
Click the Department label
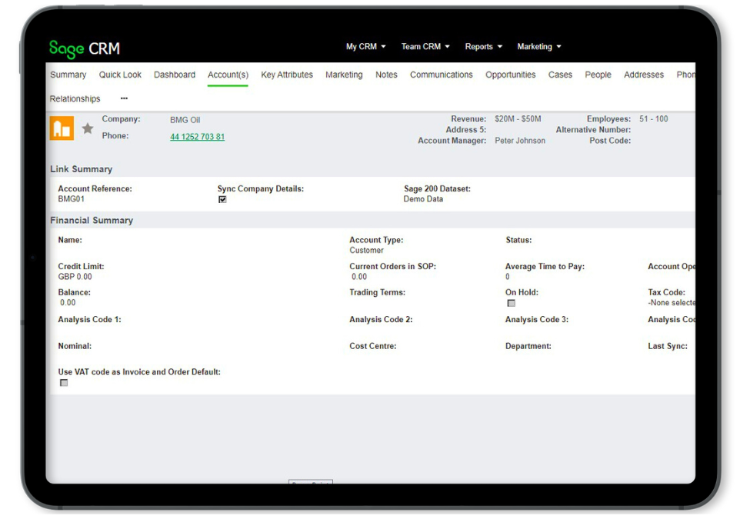coord(528,346)
